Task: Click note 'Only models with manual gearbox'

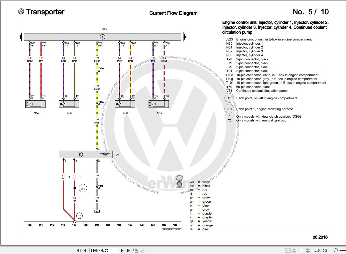Action: pos(261,120)
